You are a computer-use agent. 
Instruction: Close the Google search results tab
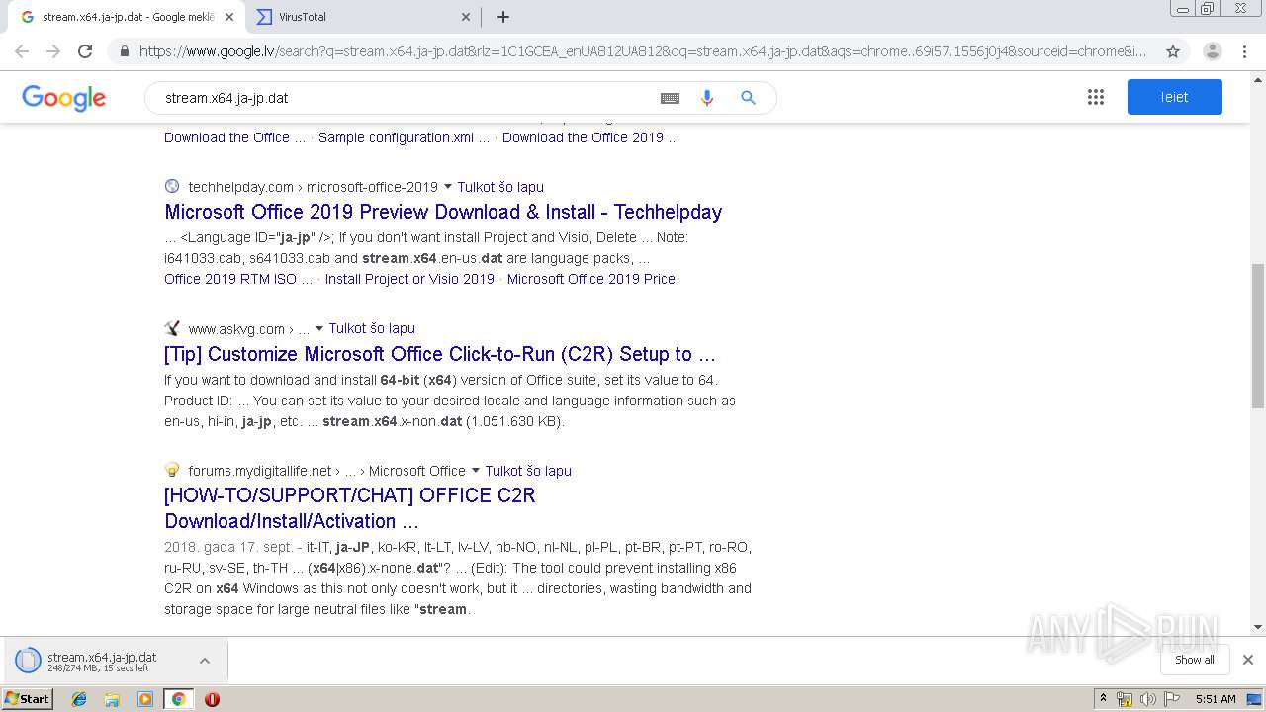tap(228, 17)
